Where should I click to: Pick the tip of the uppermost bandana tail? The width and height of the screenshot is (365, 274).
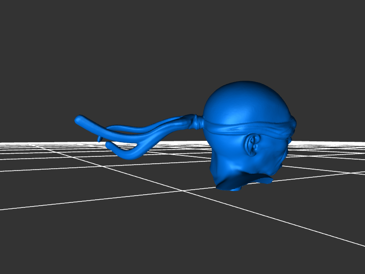pyautogui.click(x=78, y=120)
